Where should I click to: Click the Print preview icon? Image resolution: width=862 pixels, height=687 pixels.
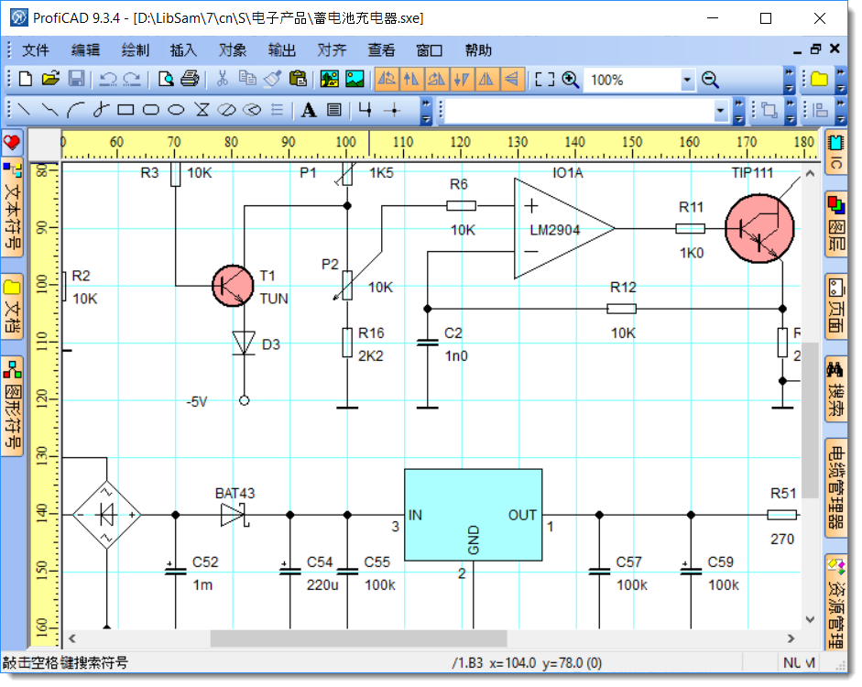click(166, 80)
